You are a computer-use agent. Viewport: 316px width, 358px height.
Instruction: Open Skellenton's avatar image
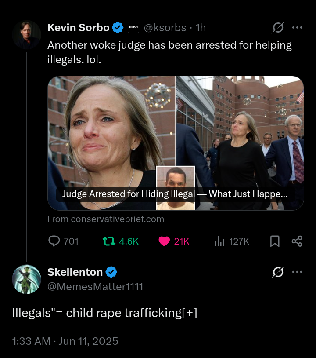pos(26,279)
